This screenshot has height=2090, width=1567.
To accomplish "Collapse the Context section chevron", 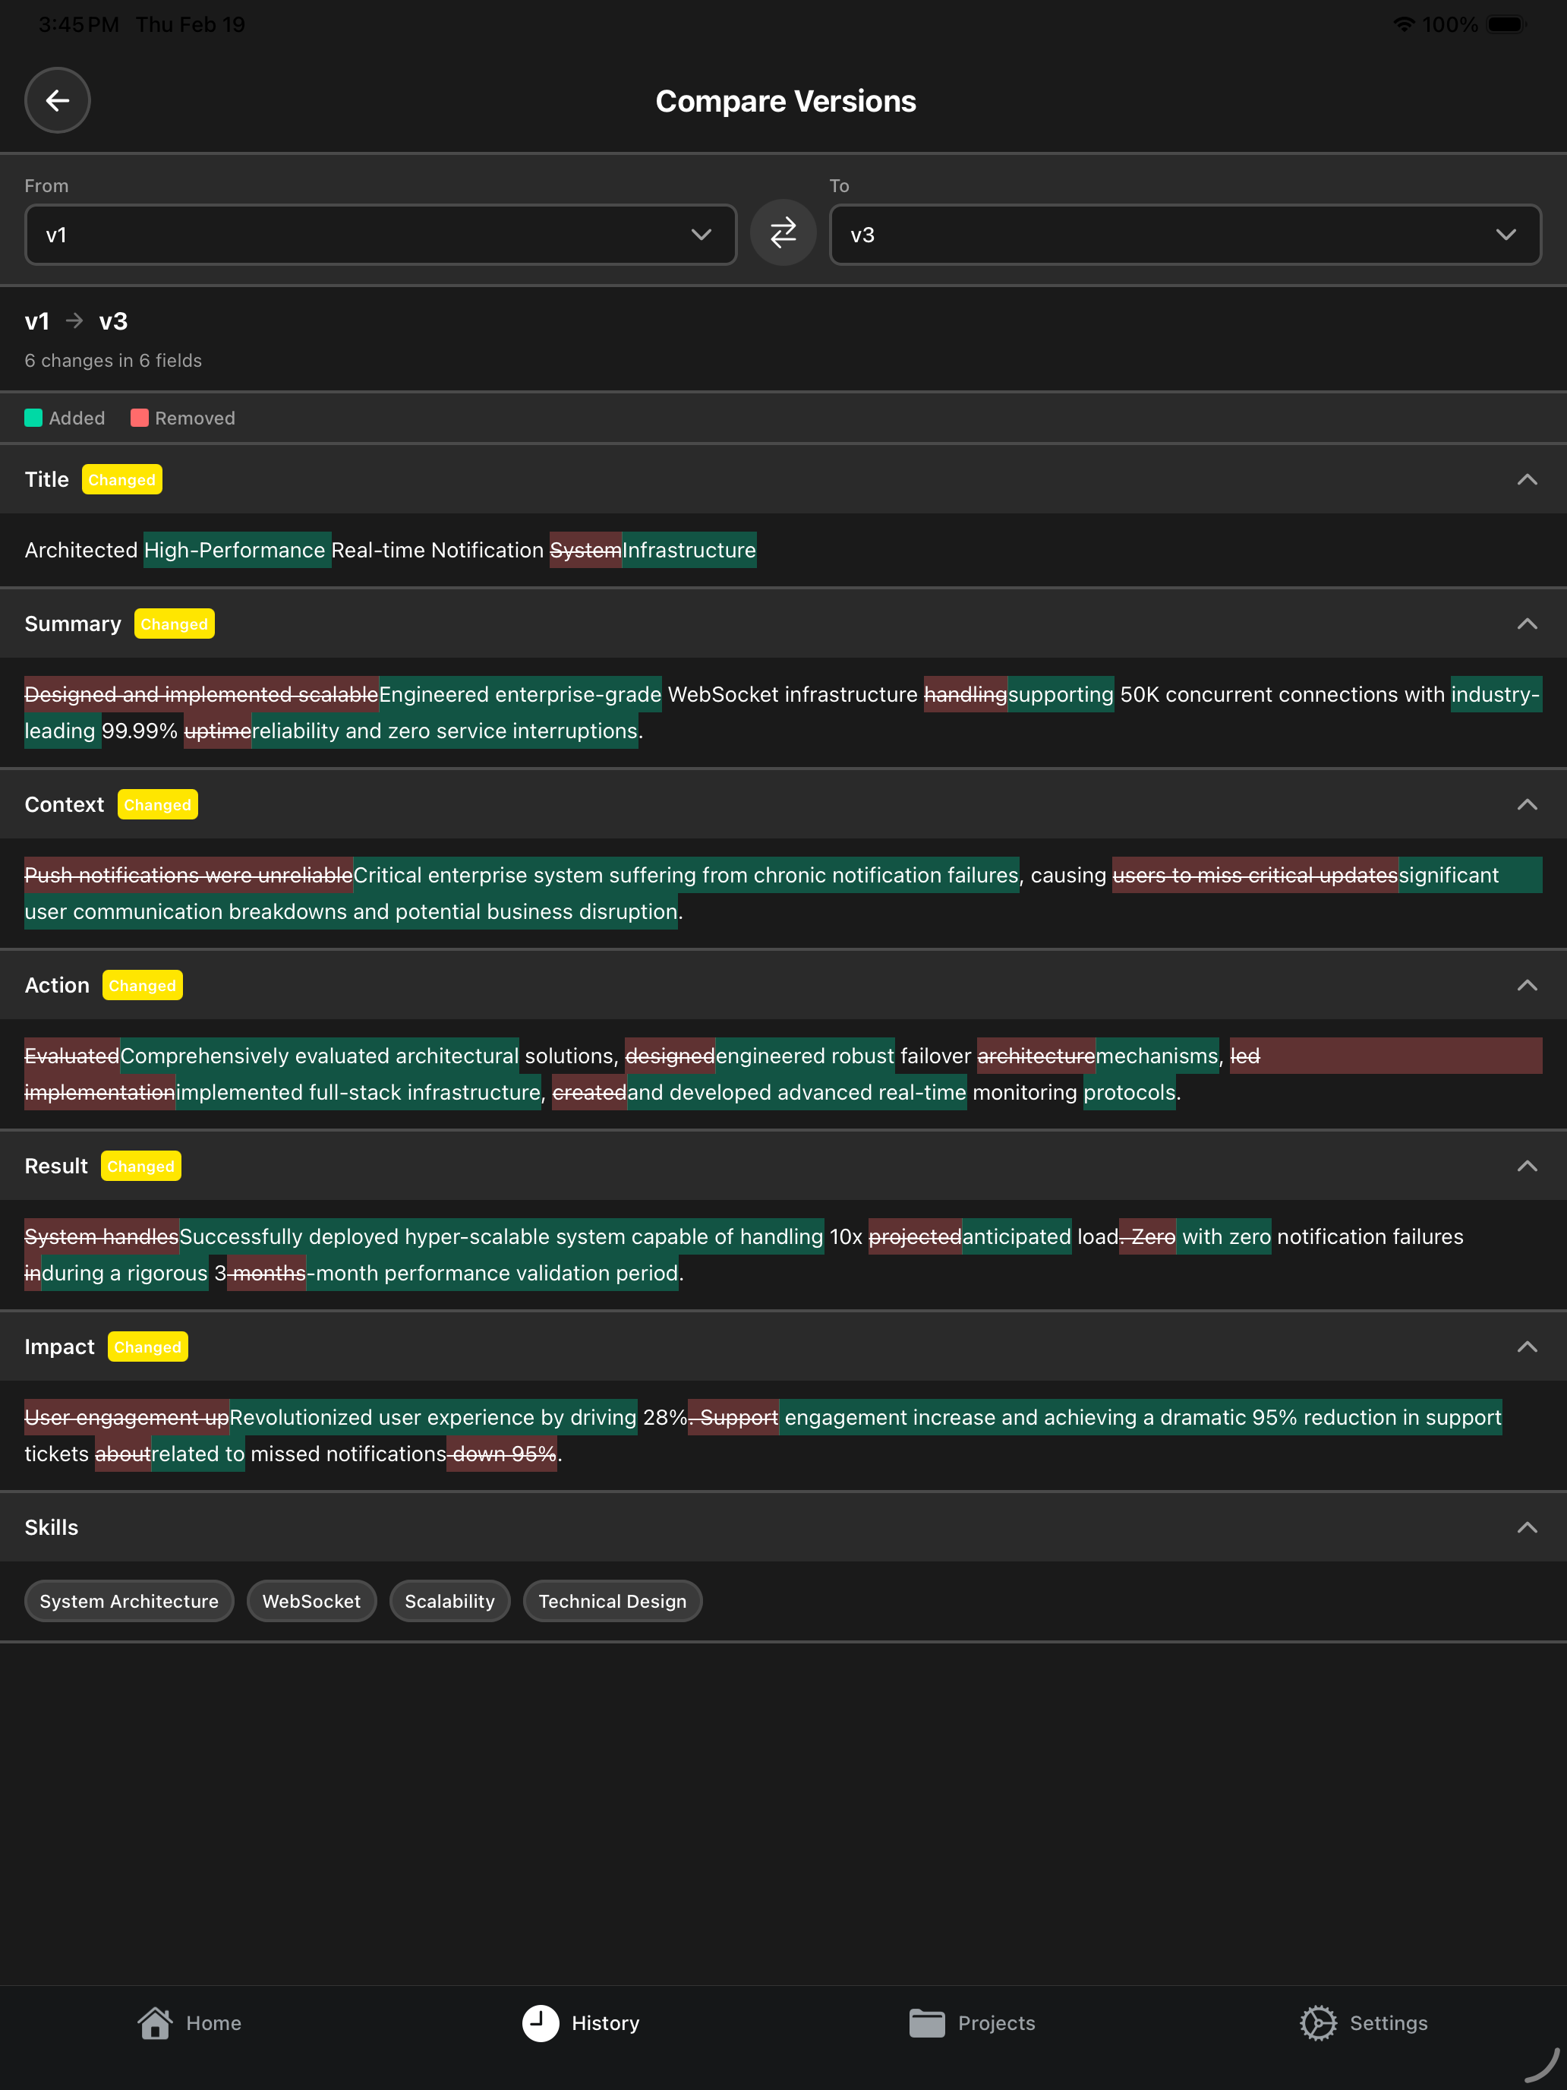I will click(x=1527, y=805).
